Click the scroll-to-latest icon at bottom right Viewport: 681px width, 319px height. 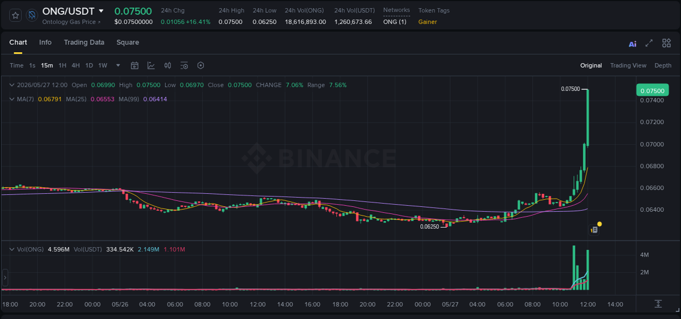[658, 304]
